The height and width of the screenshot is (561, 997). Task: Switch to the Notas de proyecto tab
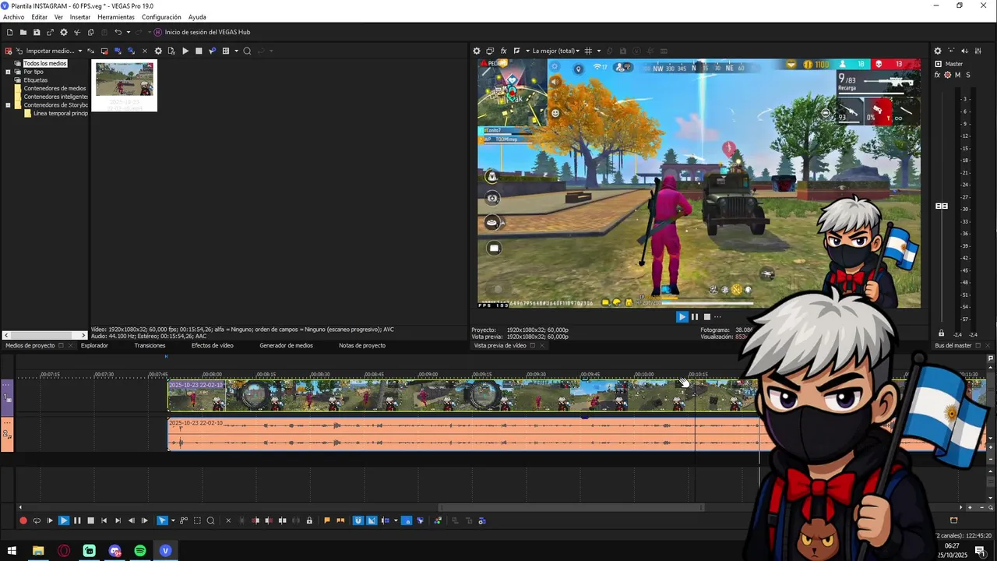[x=362, y=345]
